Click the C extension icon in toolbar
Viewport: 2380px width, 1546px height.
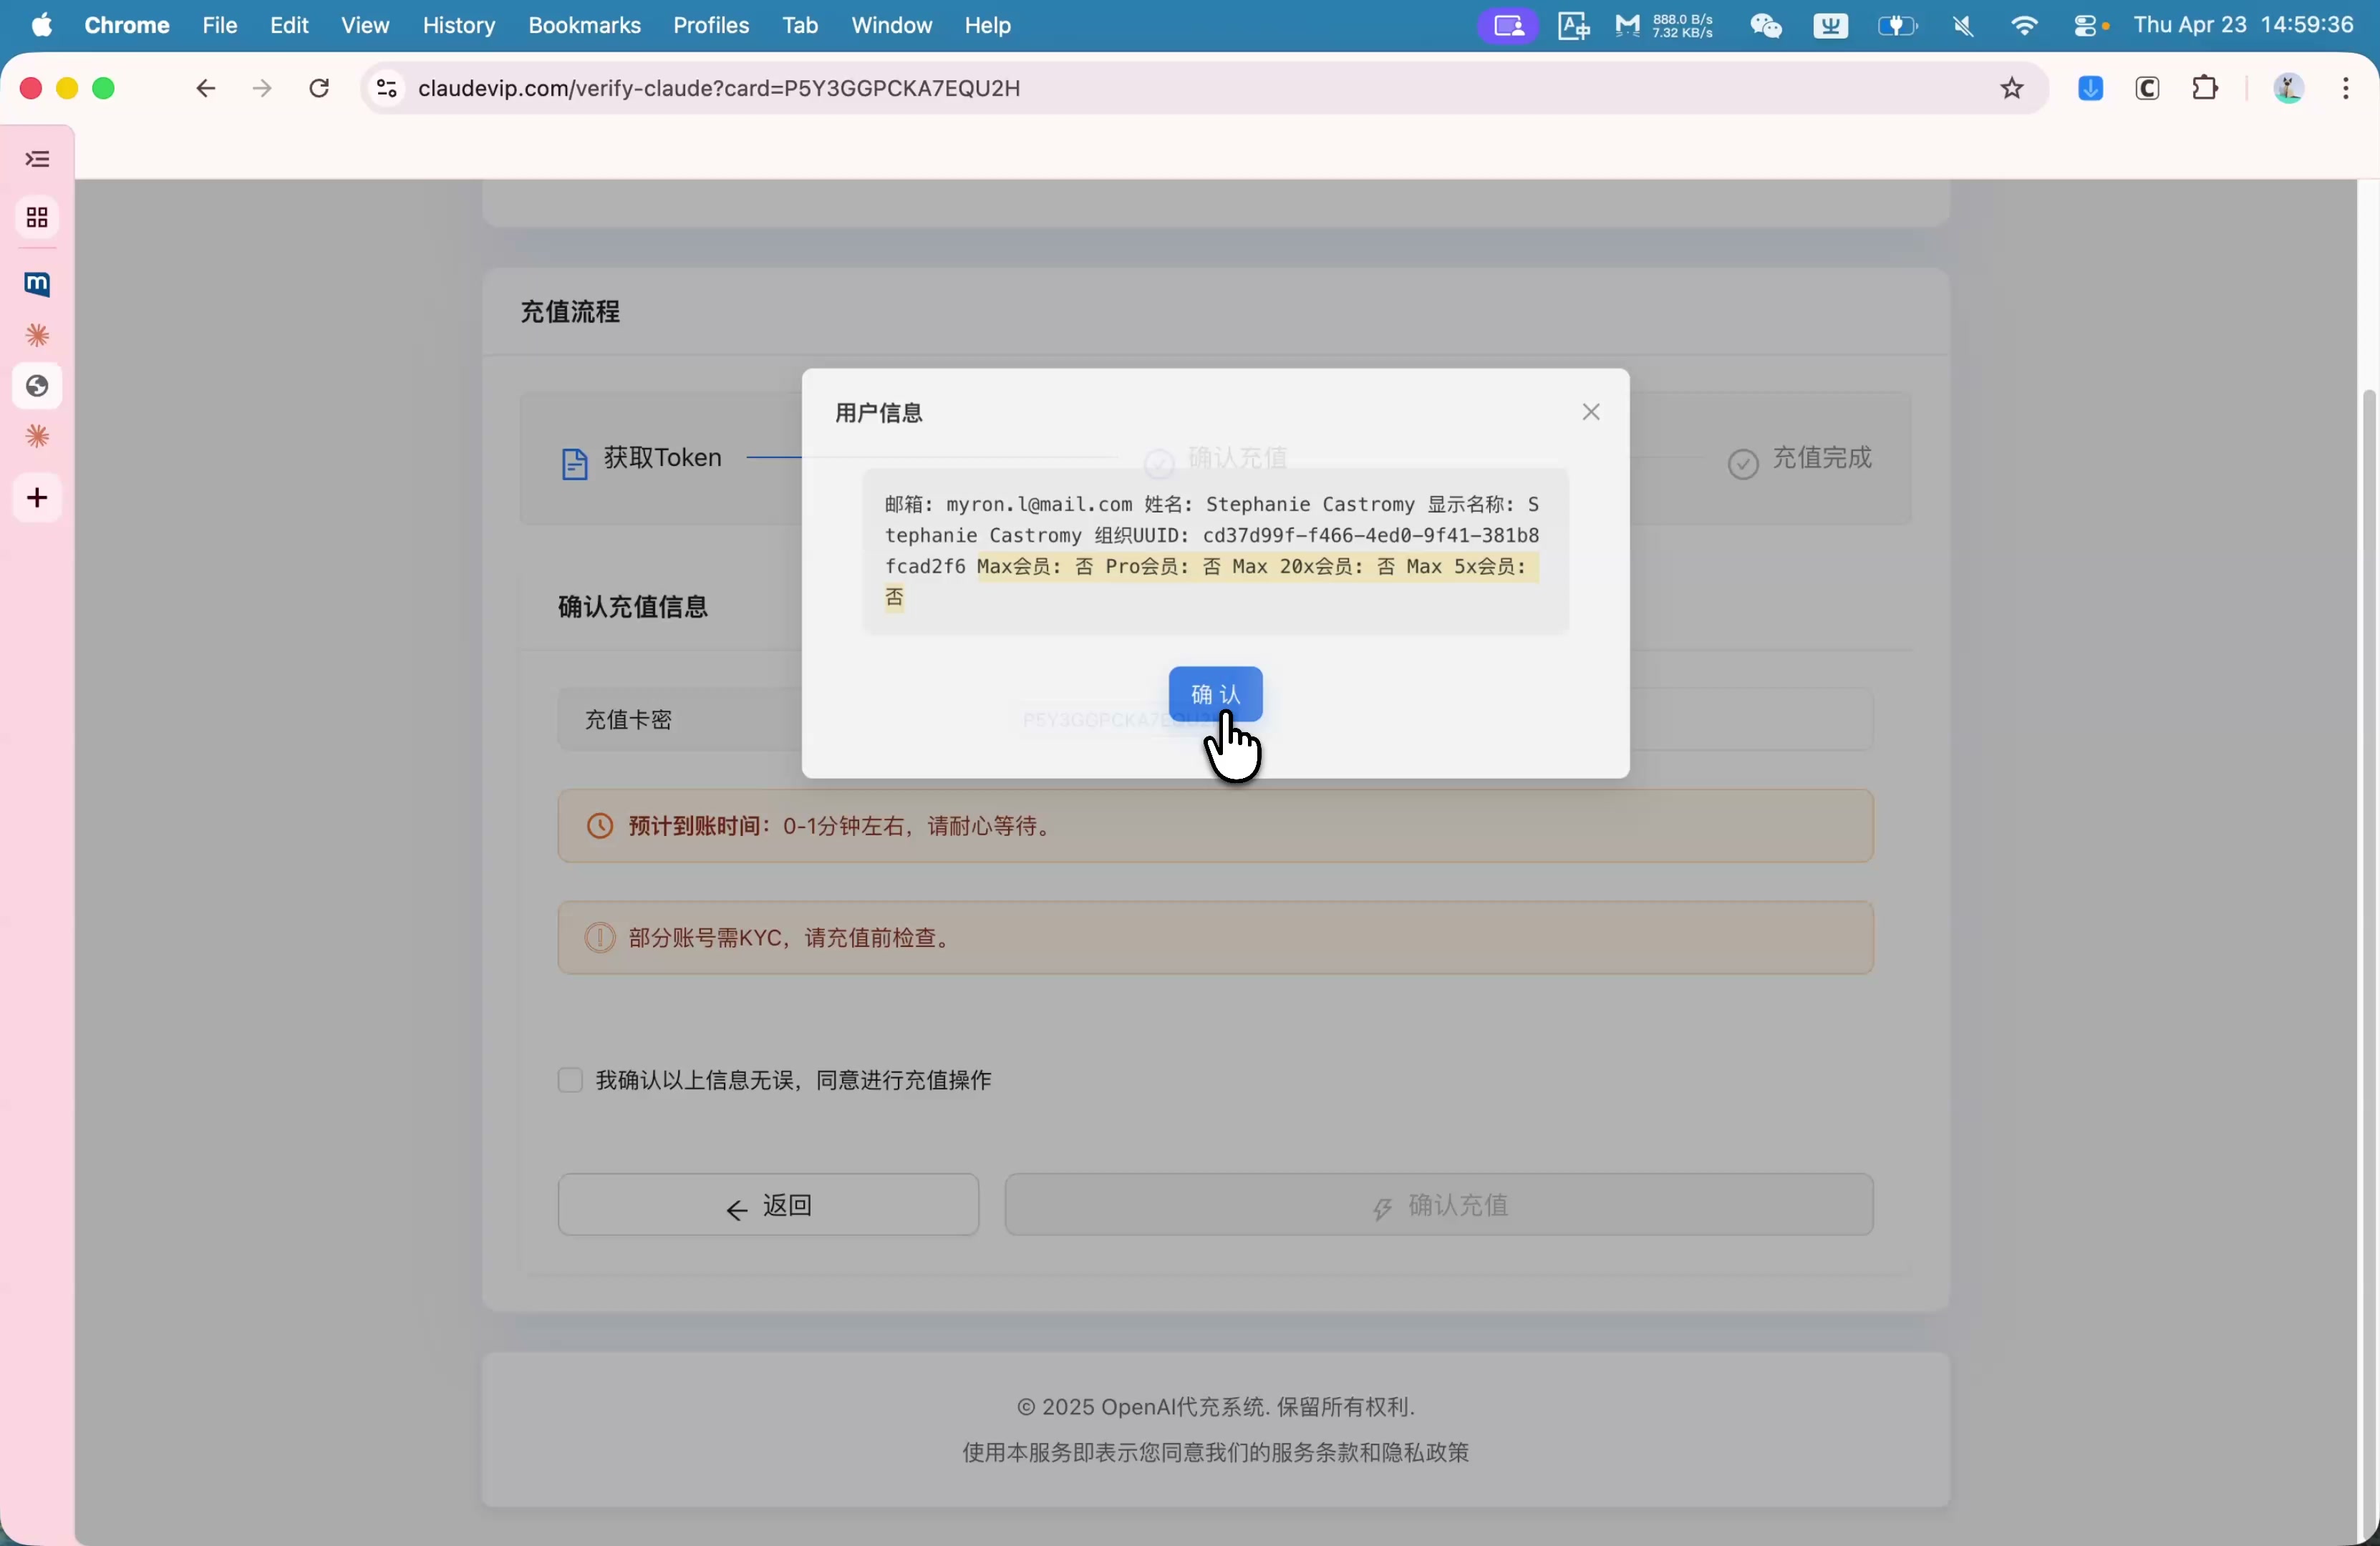pos(2147,88)
